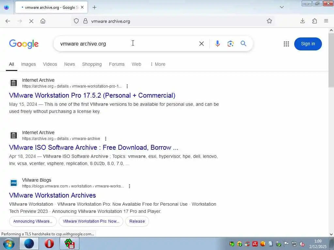Click the blue globe browser taskbar icon
Screen dimensions: 334x250
point(29,243)
